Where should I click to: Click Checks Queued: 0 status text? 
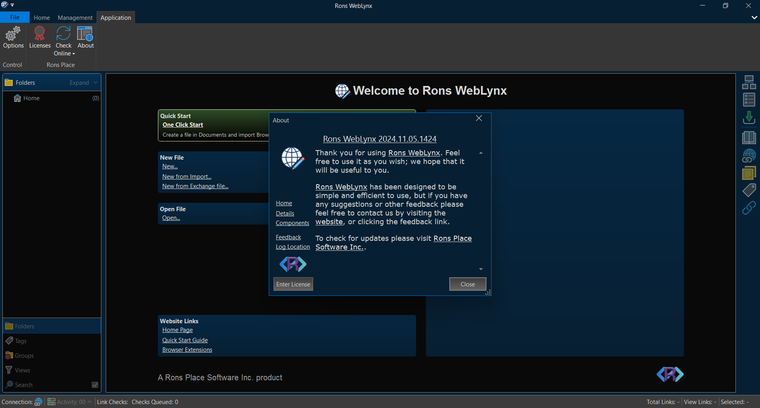(155, 402)
